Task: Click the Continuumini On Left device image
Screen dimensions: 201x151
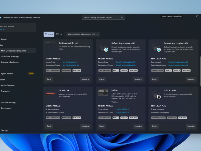Action: point(50,42)
